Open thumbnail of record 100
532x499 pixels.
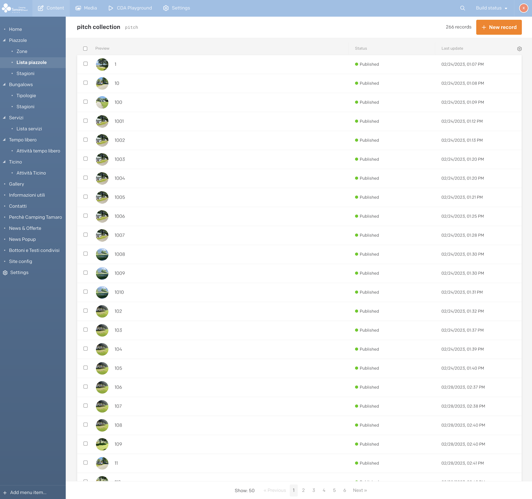click(102, 102)
